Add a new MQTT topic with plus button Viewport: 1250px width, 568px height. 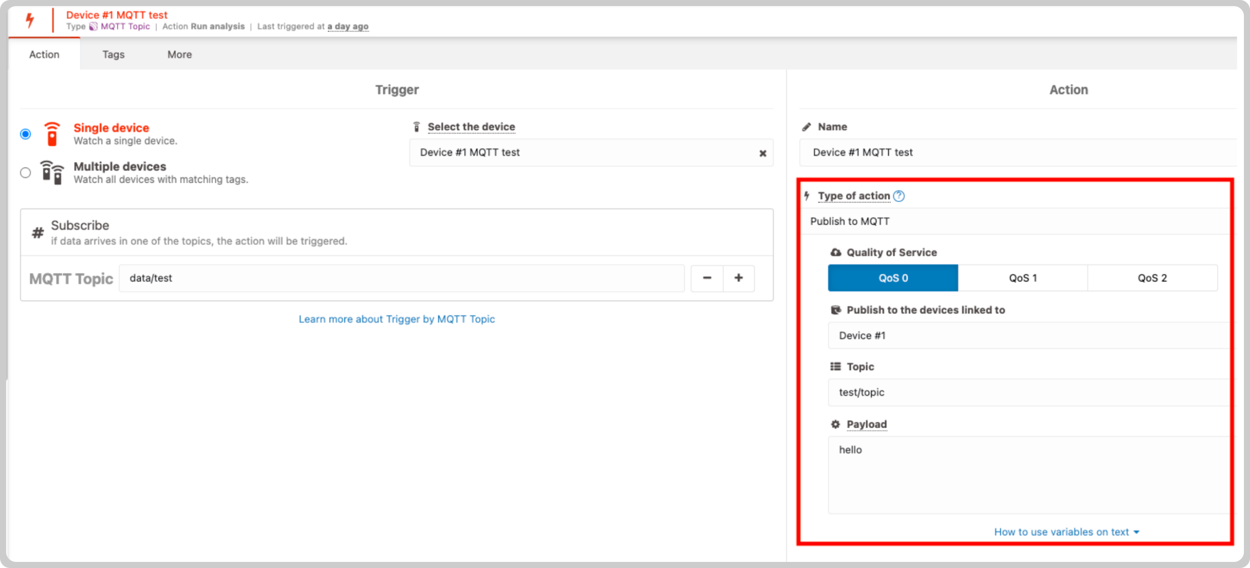(738, 278)
